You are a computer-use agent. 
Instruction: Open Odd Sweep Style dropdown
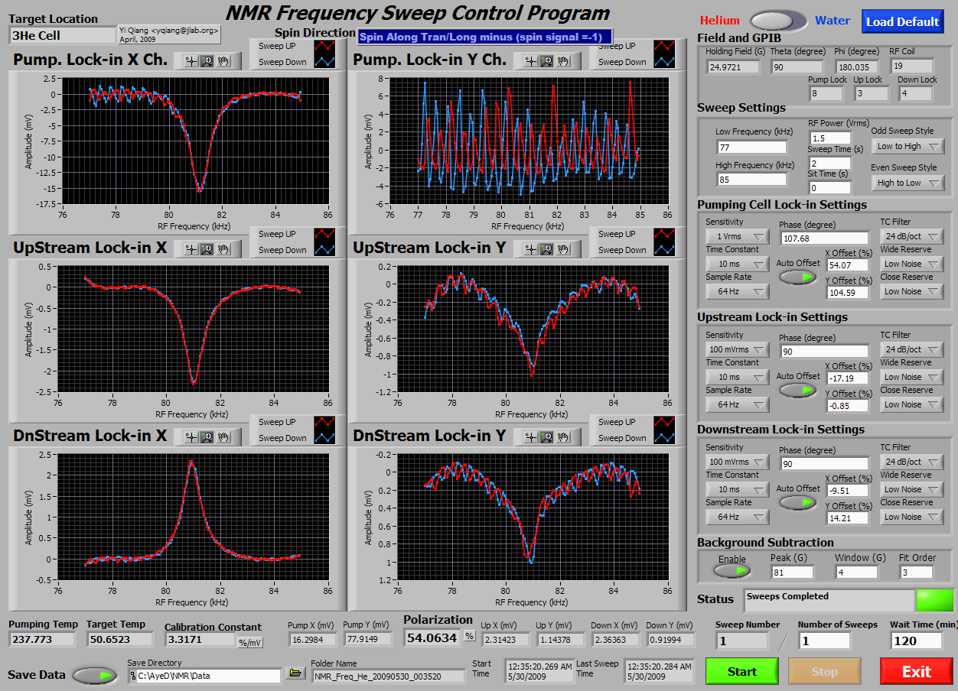907,146
